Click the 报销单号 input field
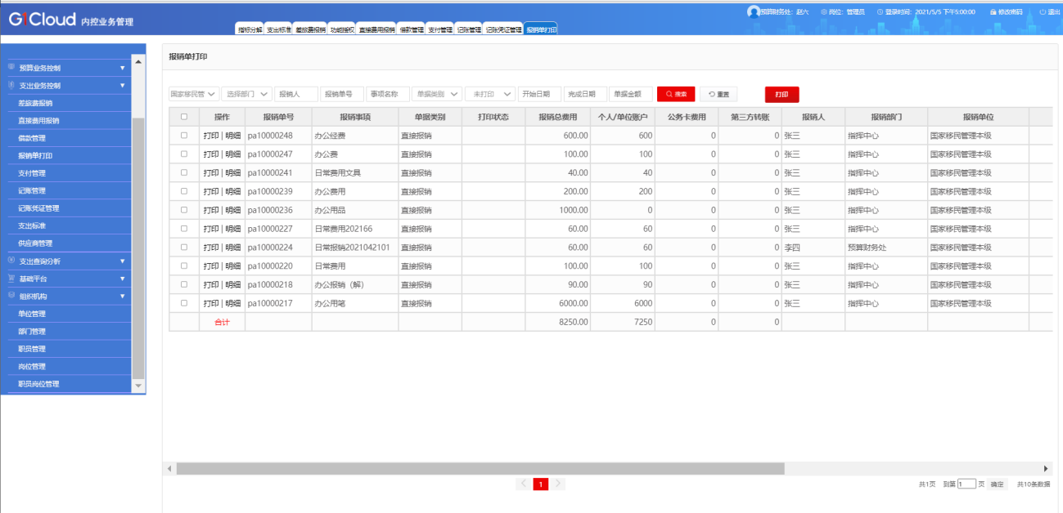 pyautogui.click(x=342, y=94)
